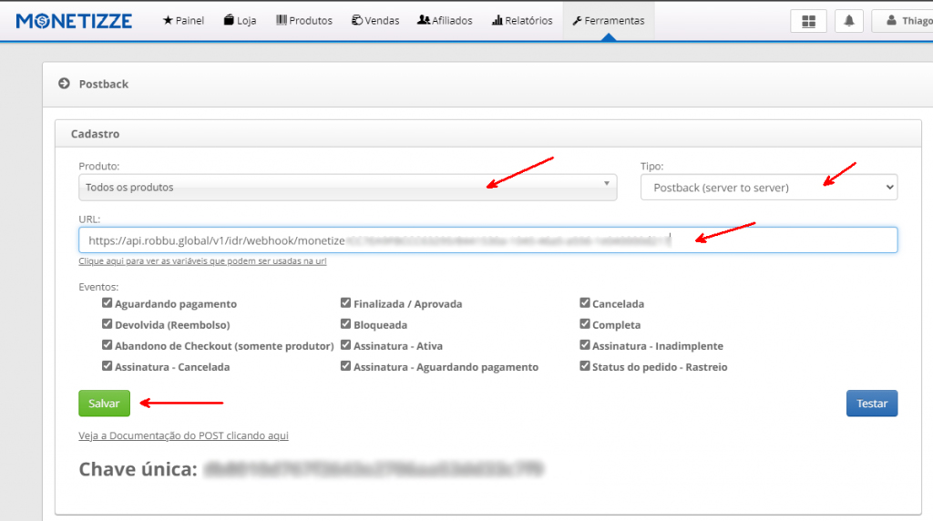This screenshot has height=521, width=933.
Task: Open the grid apps icon button
Action: [808, 21]
